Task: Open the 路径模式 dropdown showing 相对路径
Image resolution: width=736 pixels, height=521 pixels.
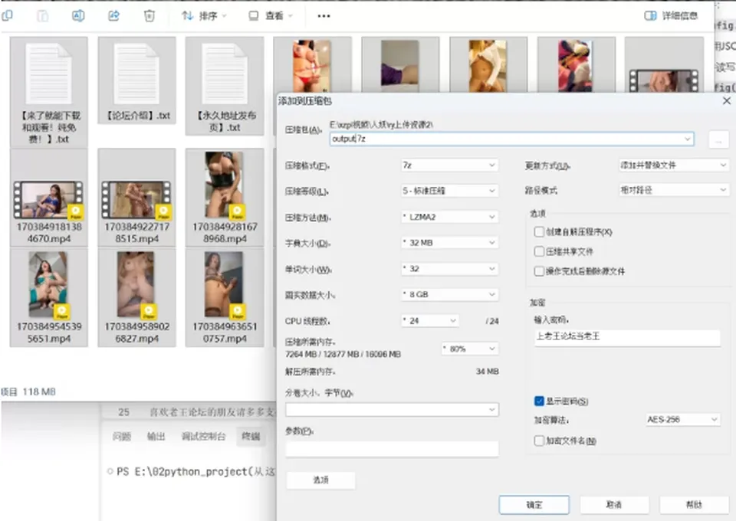Action: point(674,190)
